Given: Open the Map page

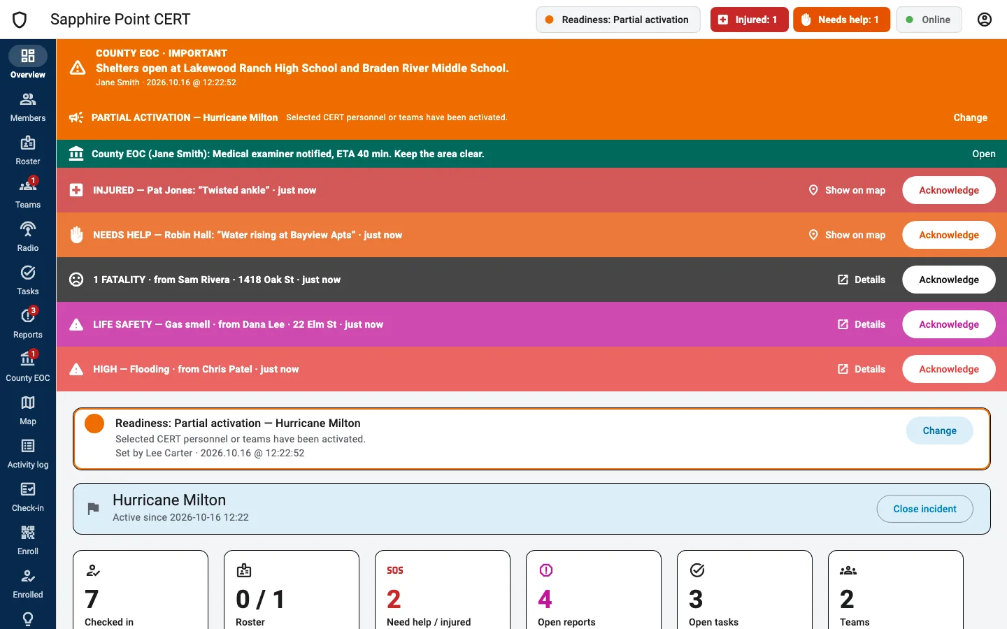Looking at the screenshot, I should (x=28, y=410).
